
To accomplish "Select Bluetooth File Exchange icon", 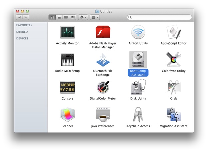I will (103, 60).
